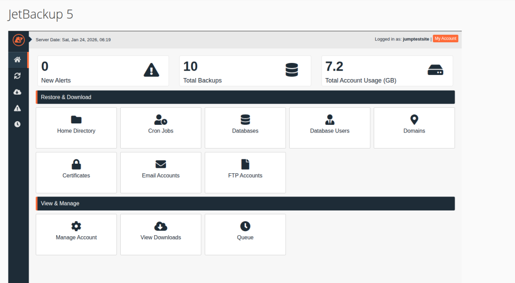
Task: Select the Cron Jobs user-clock icon
Action: point(161,120)
